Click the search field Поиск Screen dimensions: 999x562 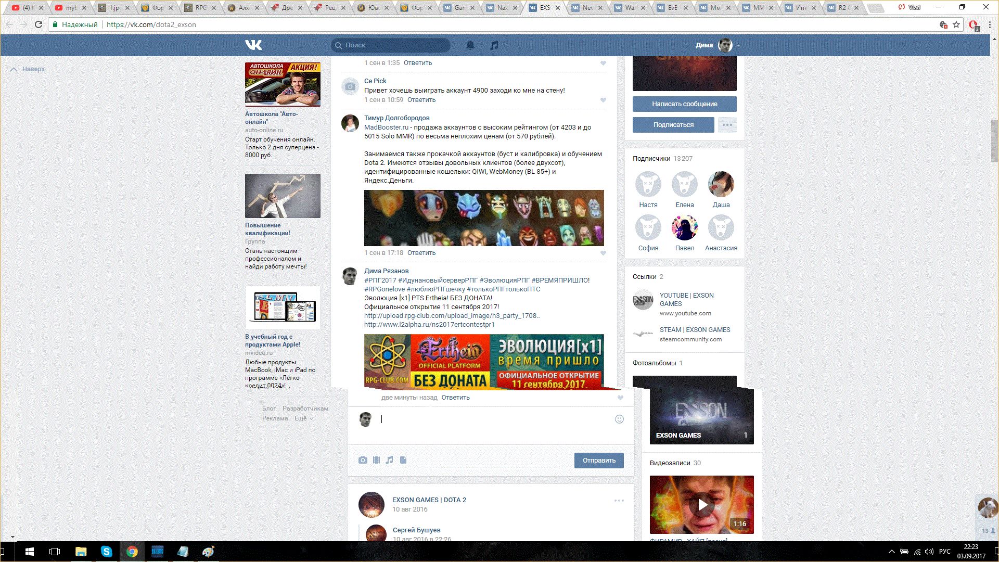coord(391,45)
